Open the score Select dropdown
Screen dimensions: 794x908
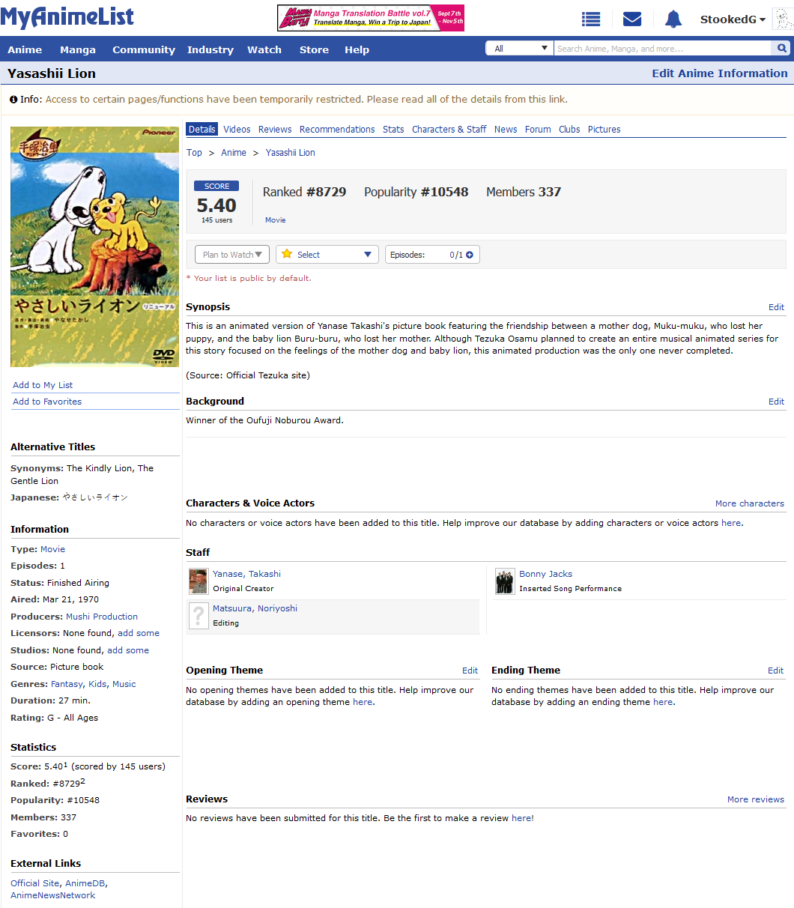pyautogui.click(x=327, y=255)
